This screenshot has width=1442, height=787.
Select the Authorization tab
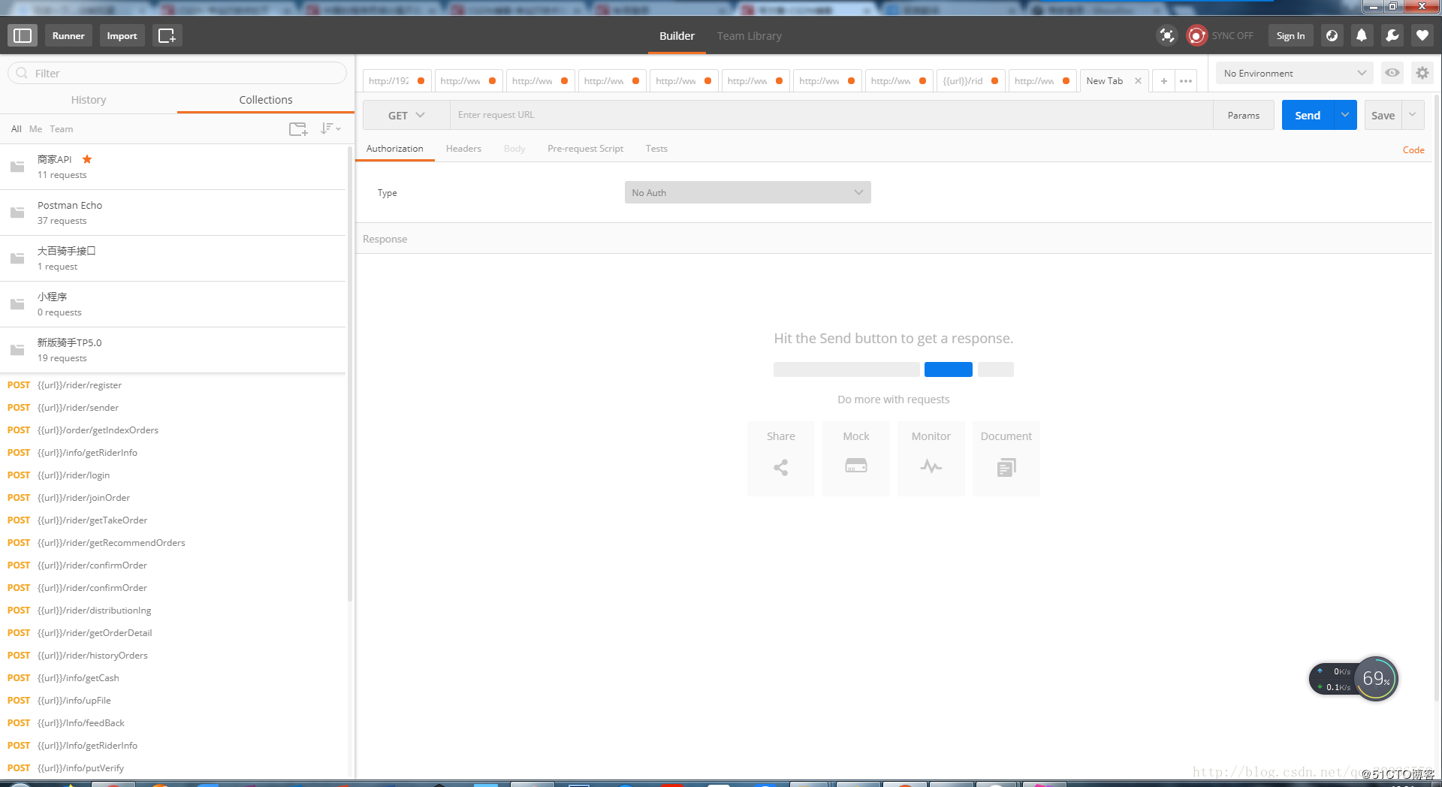point(395,149)
